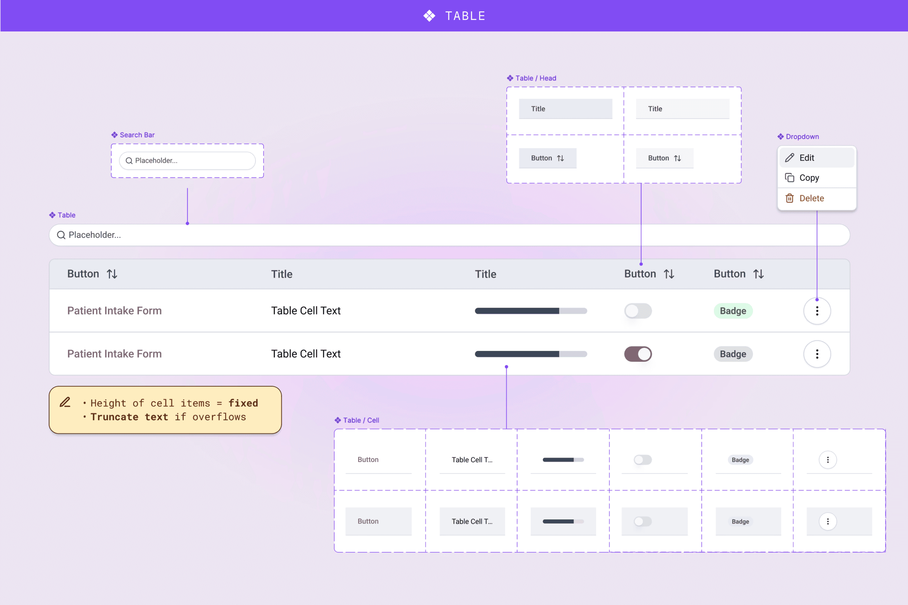Click the pencil icon next to Edit
The height and width of the screenshot is (605, 908).
[789, 158]
